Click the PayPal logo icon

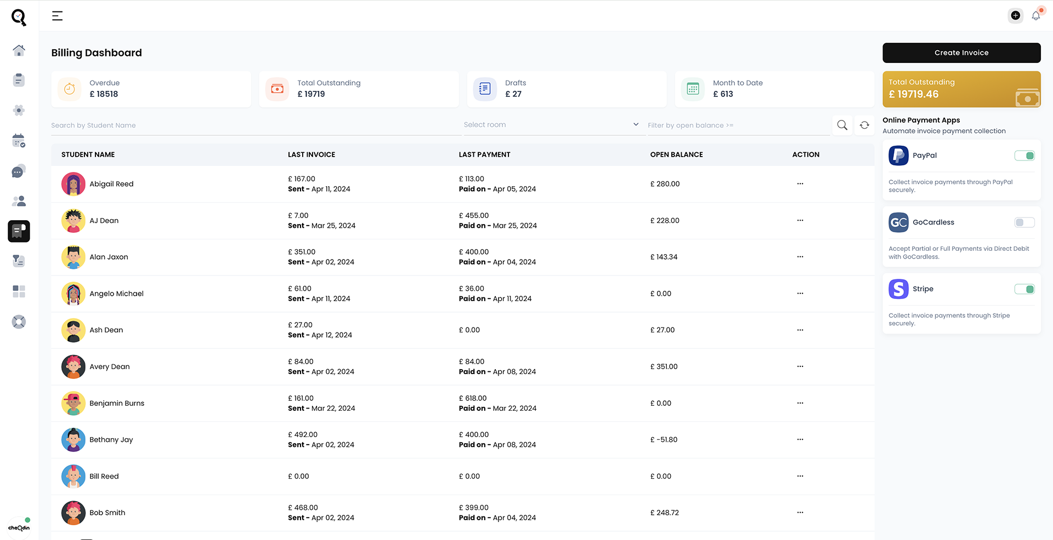pos(898,156)
